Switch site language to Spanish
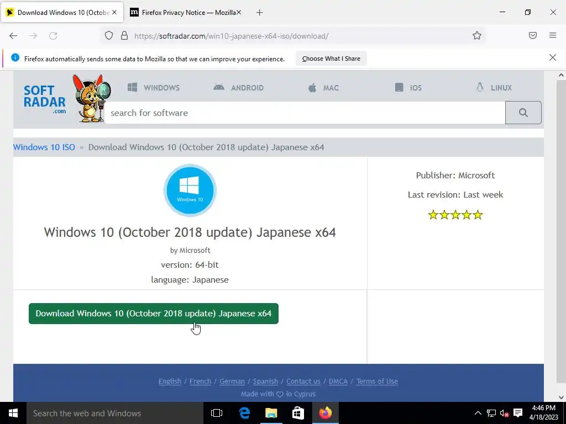 tap(265, 381)
